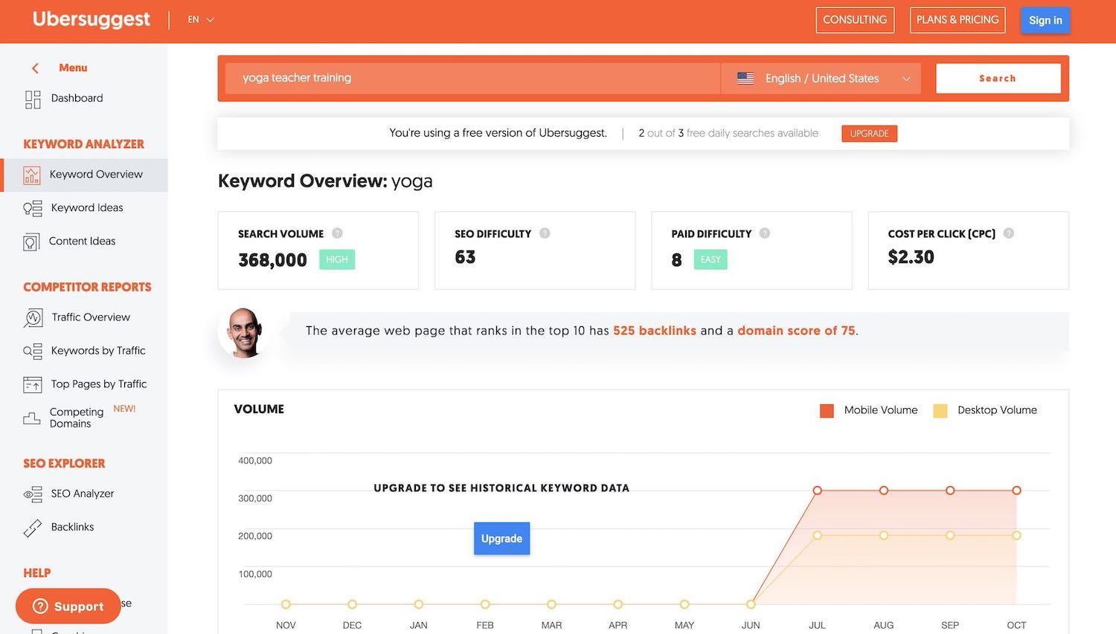
Task: Click SEO Difficulty help icon
Action: click(545, 233)
